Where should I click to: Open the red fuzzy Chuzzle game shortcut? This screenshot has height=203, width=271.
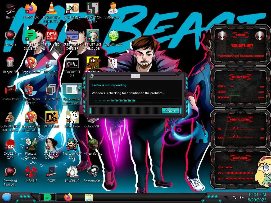(x=10, y=149)
